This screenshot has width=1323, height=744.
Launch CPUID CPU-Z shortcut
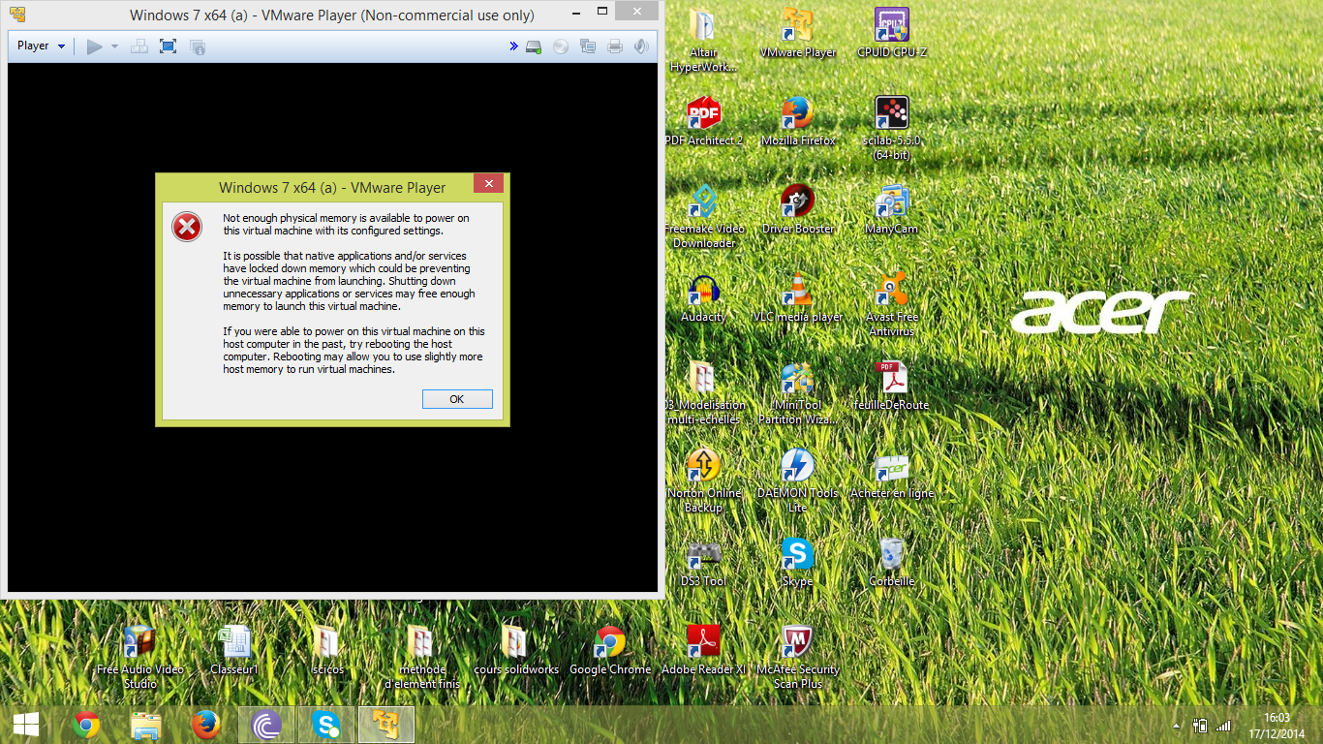[x=892, y=34]
